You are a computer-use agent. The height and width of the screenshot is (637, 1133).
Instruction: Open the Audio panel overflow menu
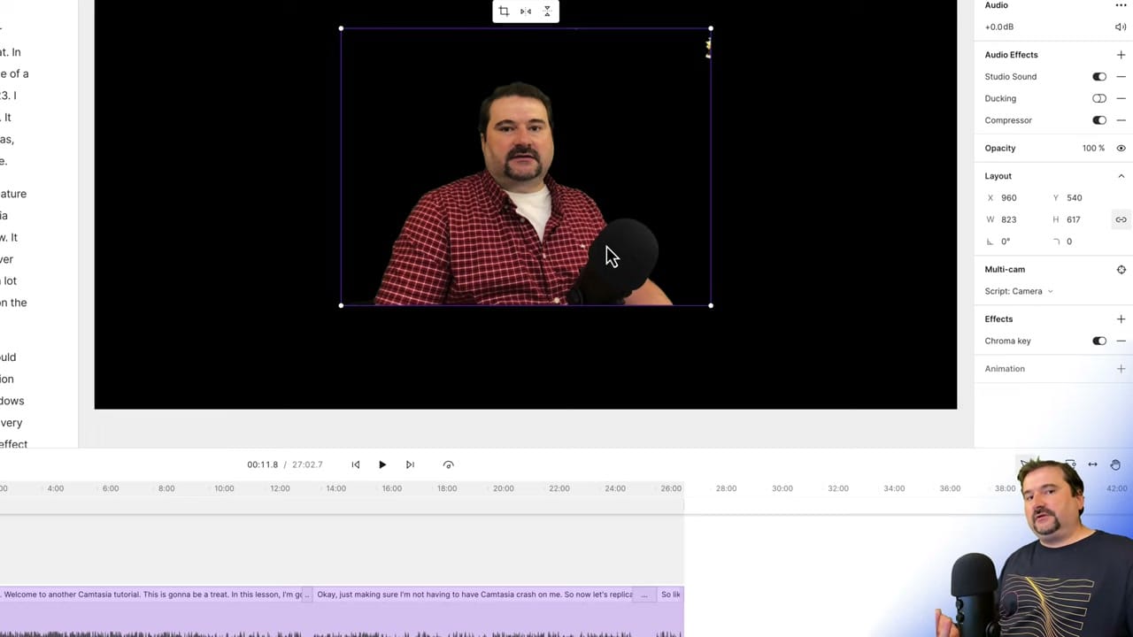1121,5
